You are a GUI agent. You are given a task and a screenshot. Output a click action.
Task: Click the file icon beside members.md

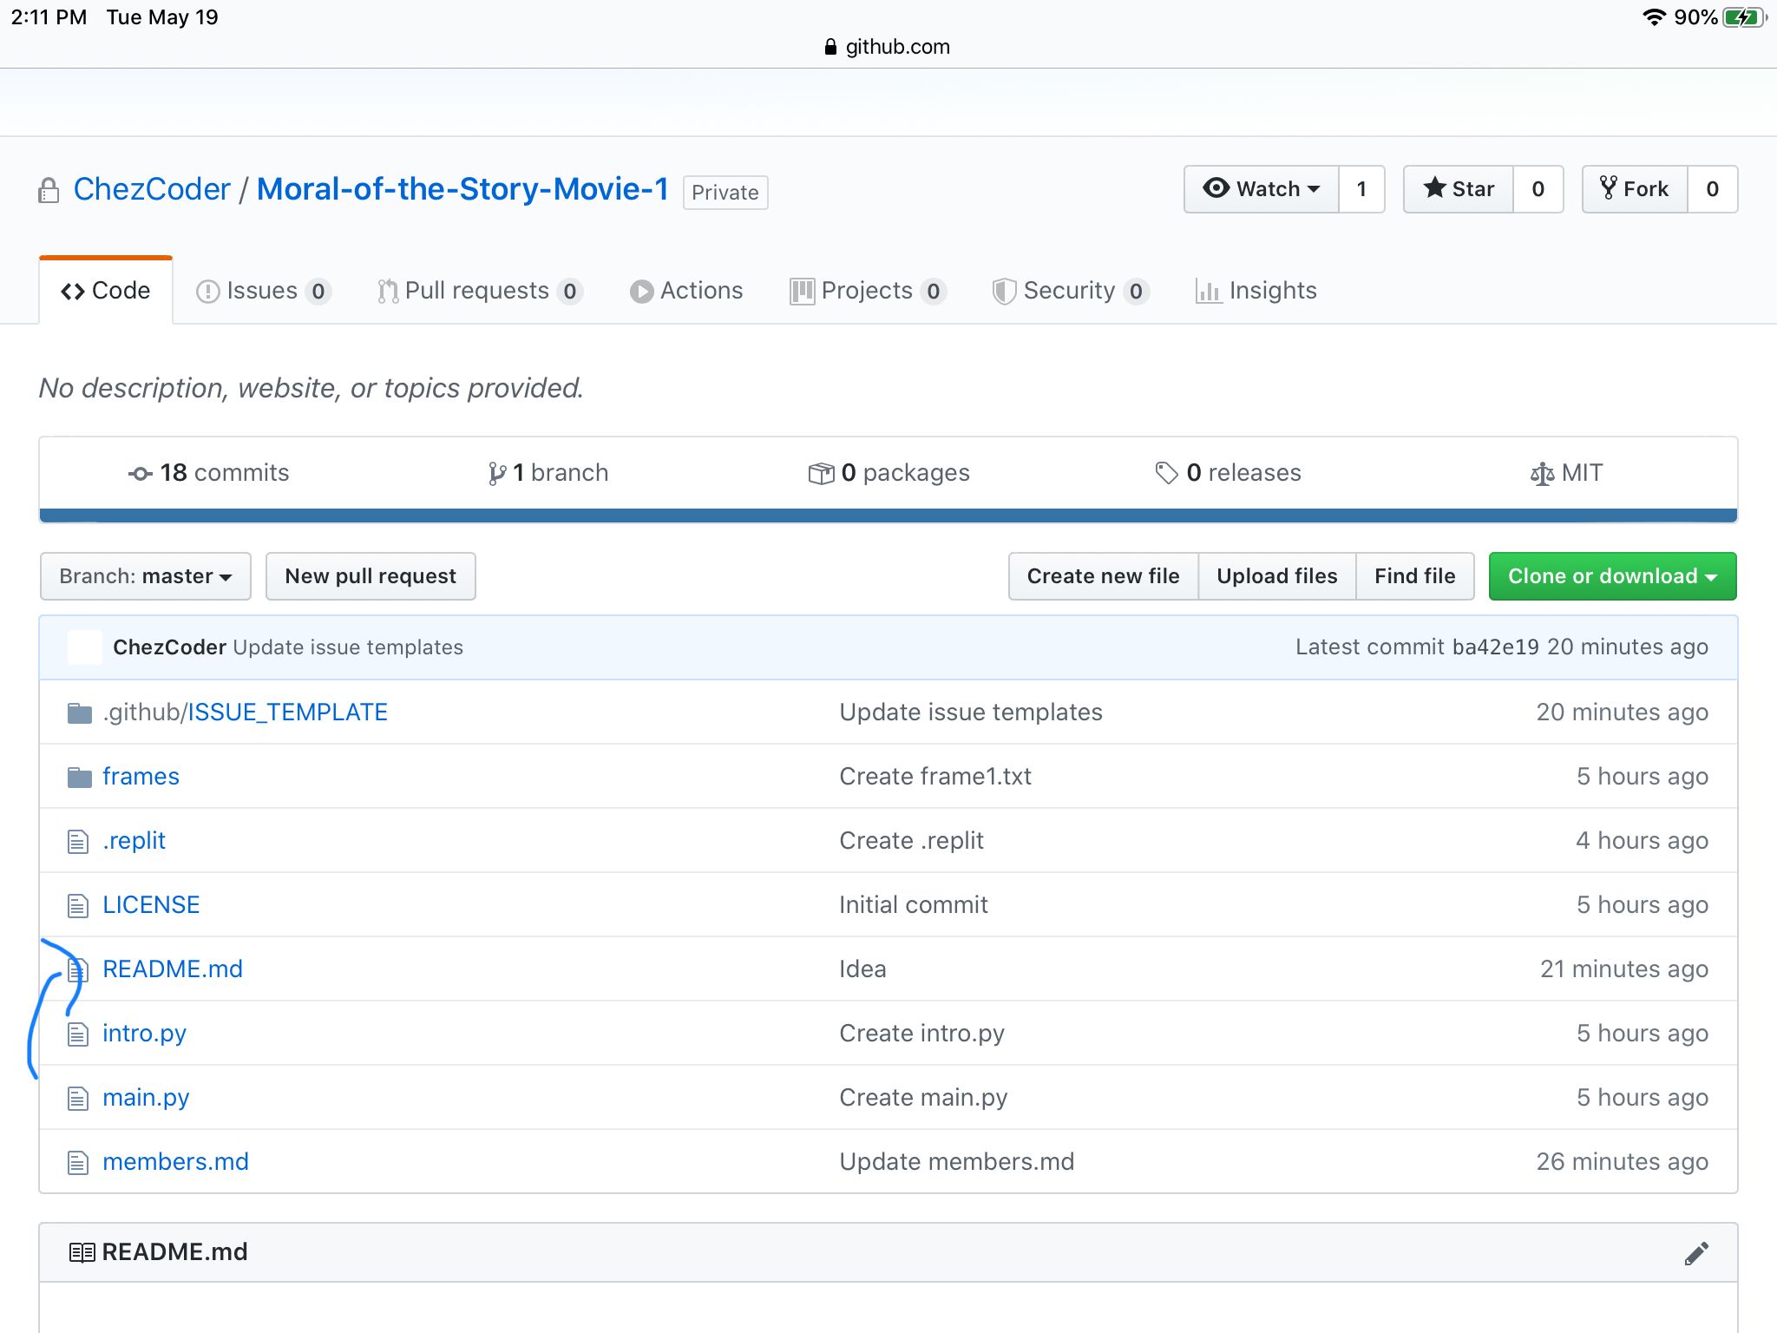(78, 1162)
